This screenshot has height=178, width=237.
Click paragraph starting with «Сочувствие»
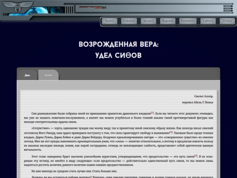click(118, 139)
